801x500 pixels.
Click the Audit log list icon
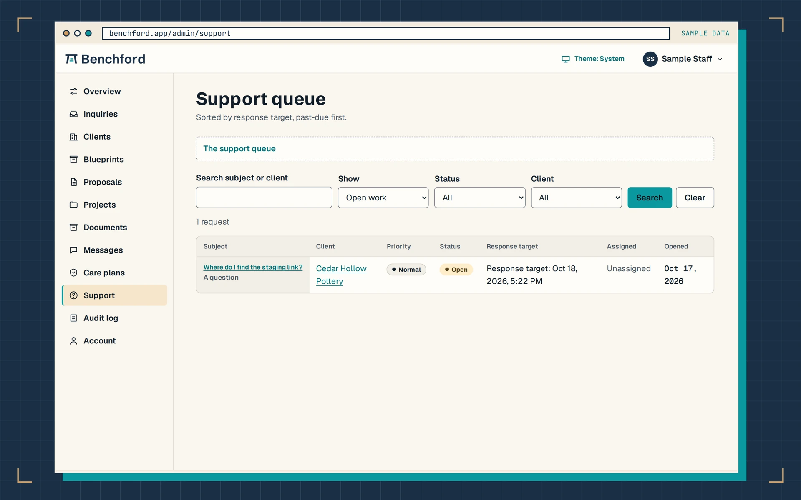[x=73, y=318]
